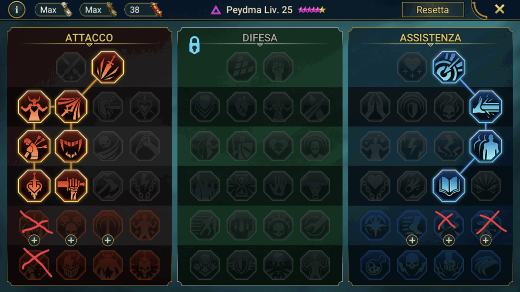
Task: Click the Resetta button
Action: click(433, 10)
